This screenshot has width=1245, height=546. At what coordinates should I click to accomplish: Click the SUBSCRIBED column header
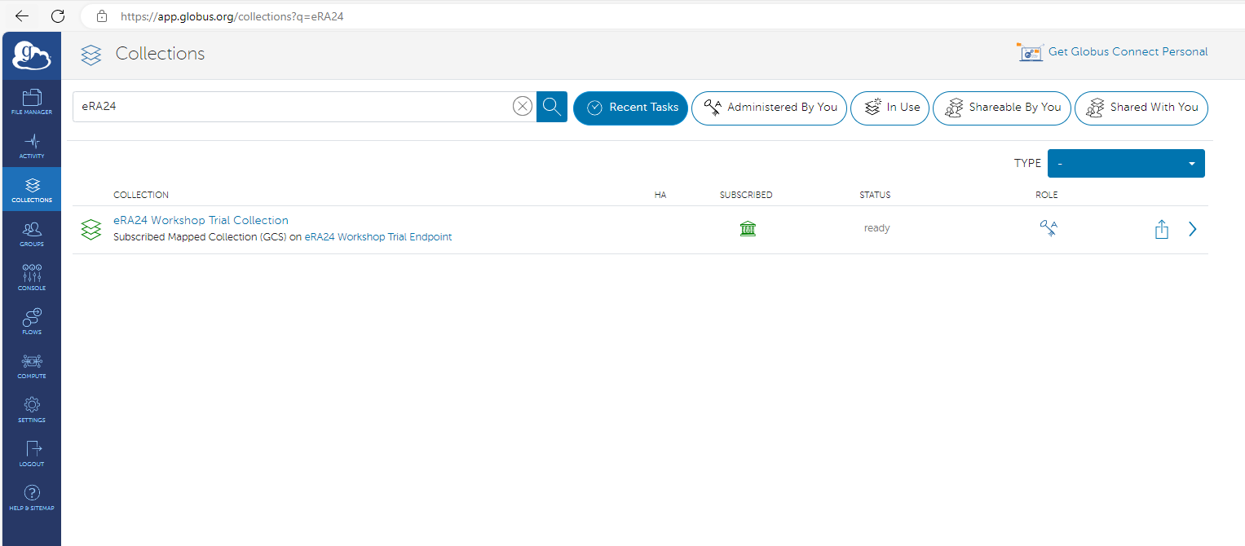(746, 195)
